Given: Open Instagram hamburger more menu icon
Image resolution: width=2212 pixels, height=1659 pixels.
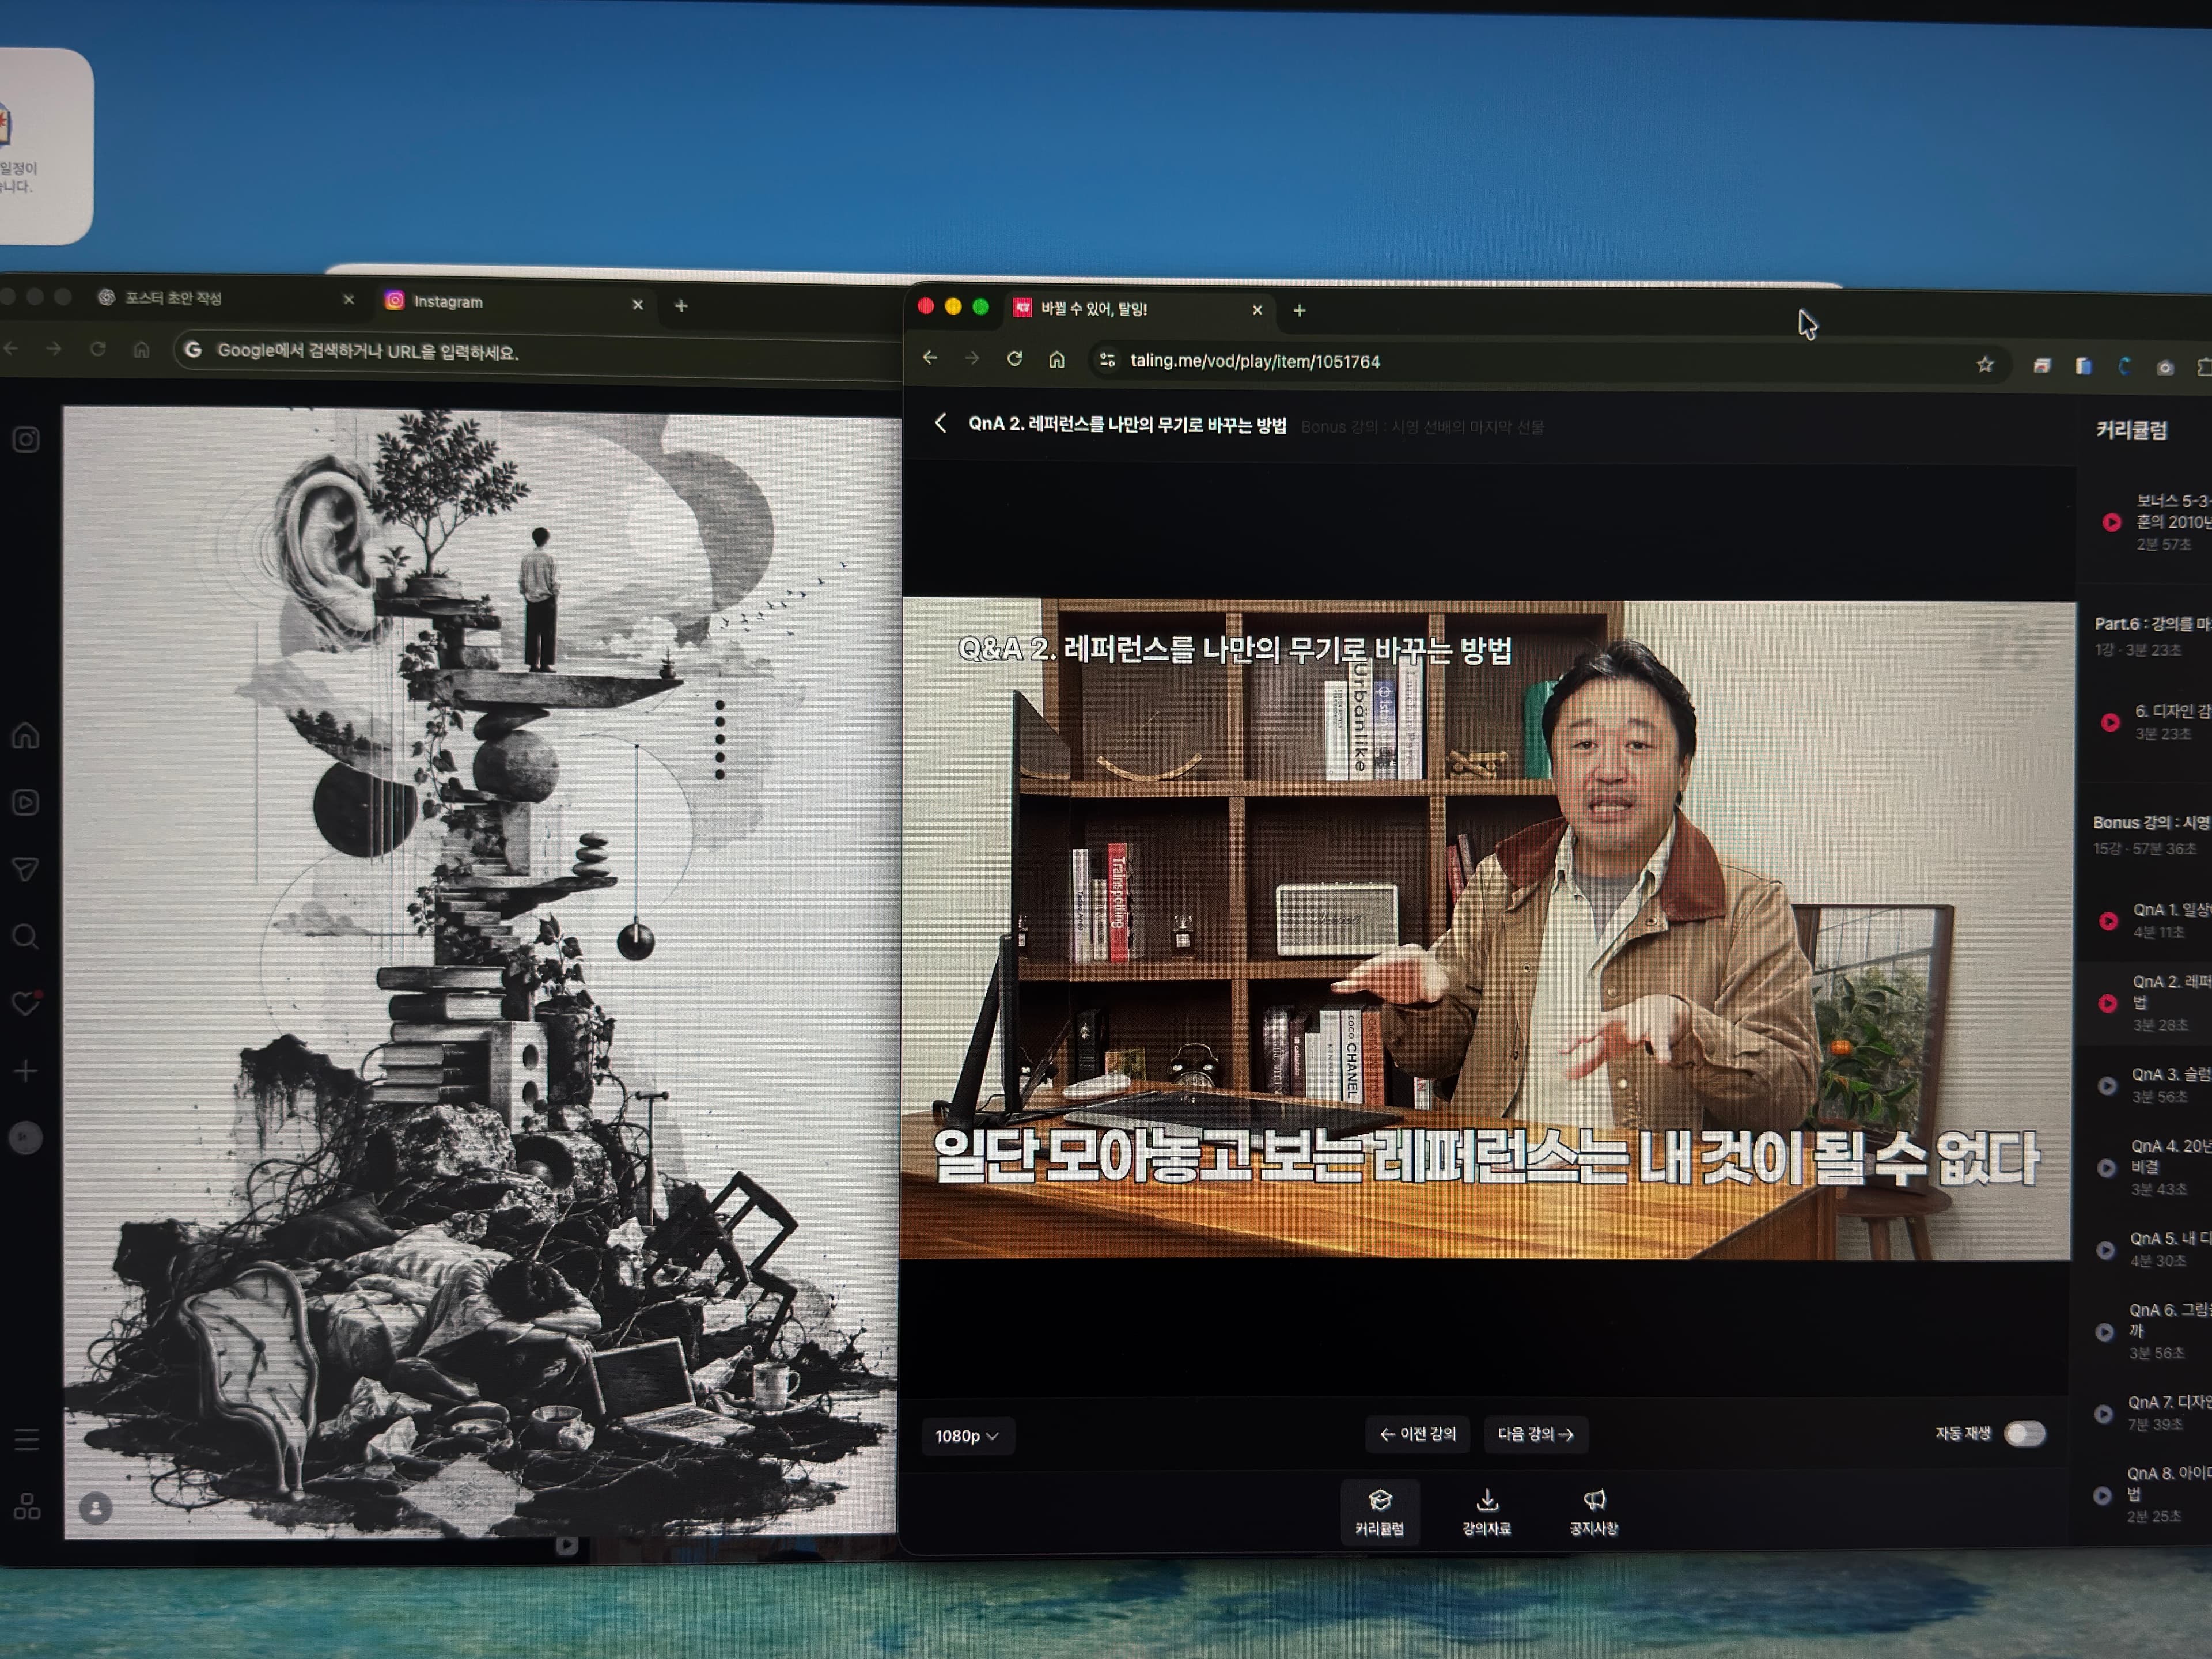Looking at the screenshot, I should click(27, 1439).
